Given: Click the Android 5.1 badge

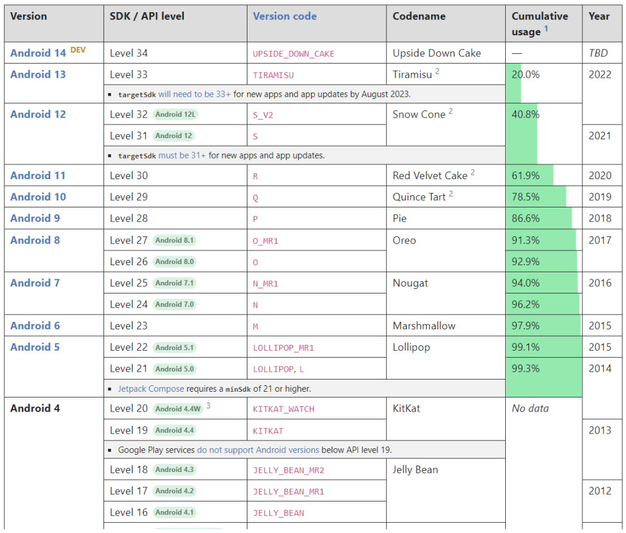Looking at the screenshot, I should tap(174, 348).
